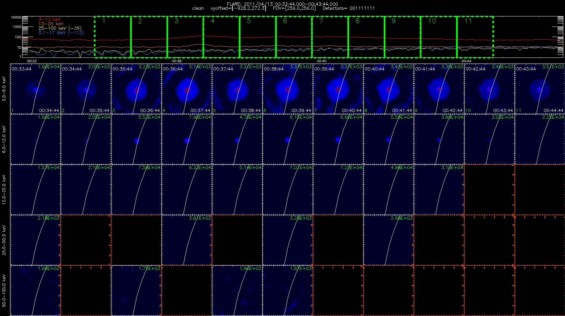Click the 3.0-6.0 keV row label
The width and height of the screenshot is (565, 316).
4,89
